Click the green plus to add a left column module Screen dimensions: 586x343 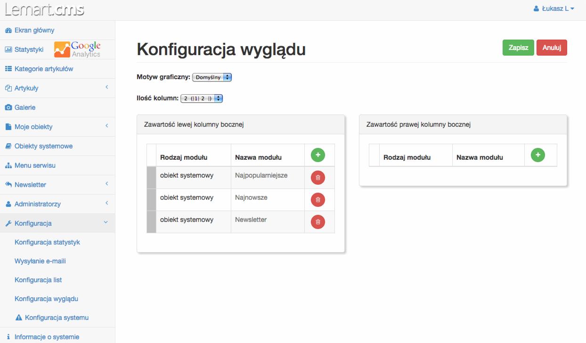318,155
